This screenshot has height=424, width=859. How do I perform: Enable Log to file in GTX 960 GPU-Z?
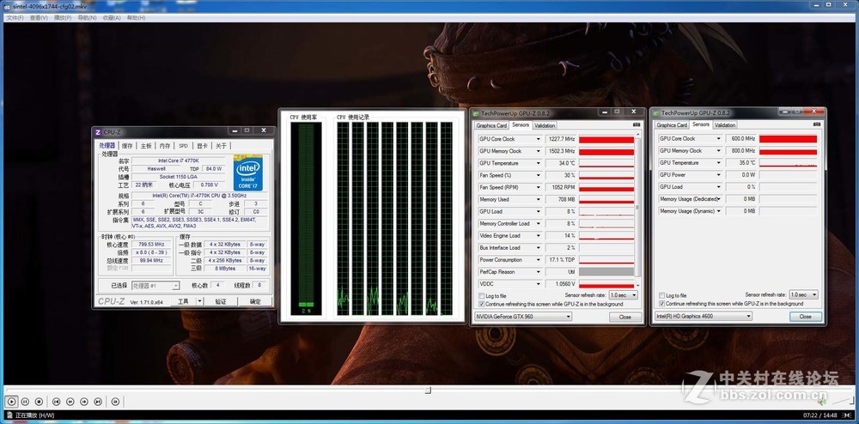pyautogui.click(x=482, y=296)
